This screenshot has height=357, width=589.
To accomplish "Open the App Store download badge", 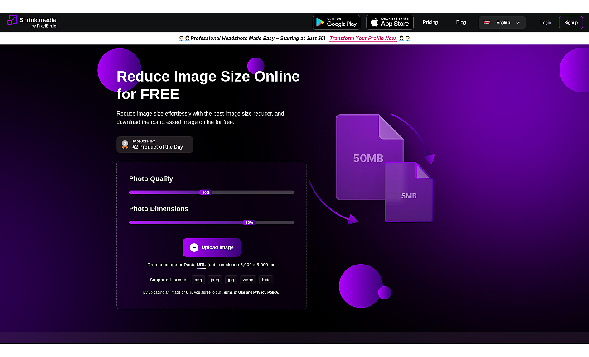I will pos(390,22).
